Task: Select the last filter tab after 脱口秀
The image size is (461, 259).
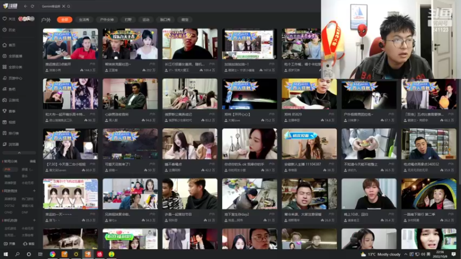Action: point(184,20)
